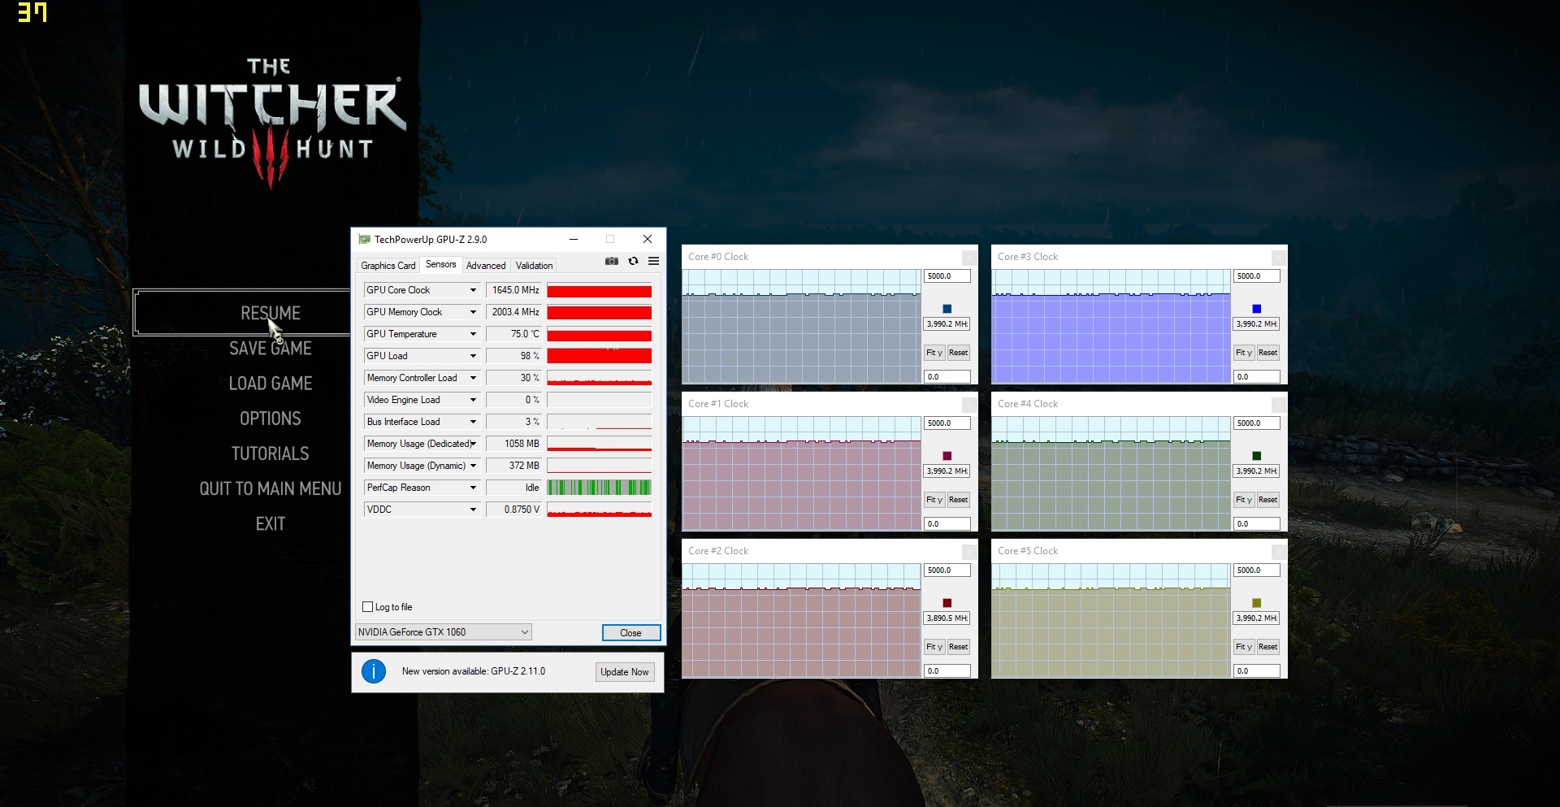Click the Core #2 Clock graph plot area
Image resolution: width=1560 pixels, height=807 pixels.
tap(802, 621)
